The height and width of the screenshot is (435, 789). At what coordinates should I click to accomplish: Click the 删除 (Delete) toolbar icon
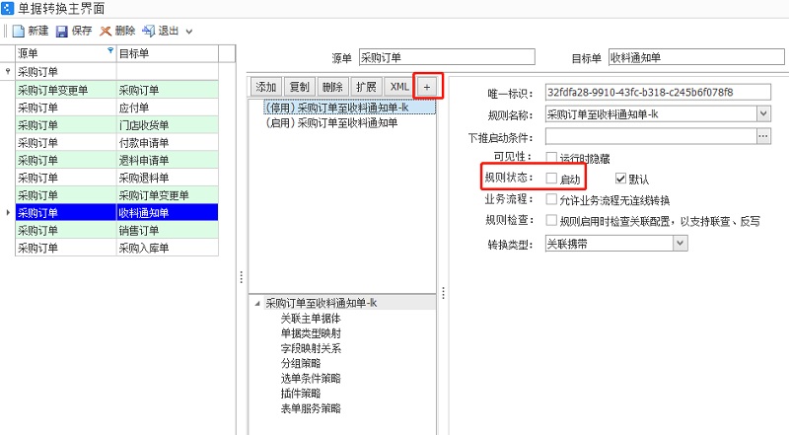tap(107, 31)
